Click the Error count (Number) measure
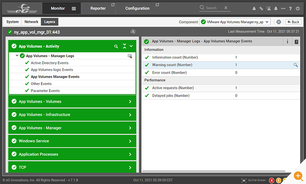Screen dimensions: 306x184 click(x=169, y=73)
